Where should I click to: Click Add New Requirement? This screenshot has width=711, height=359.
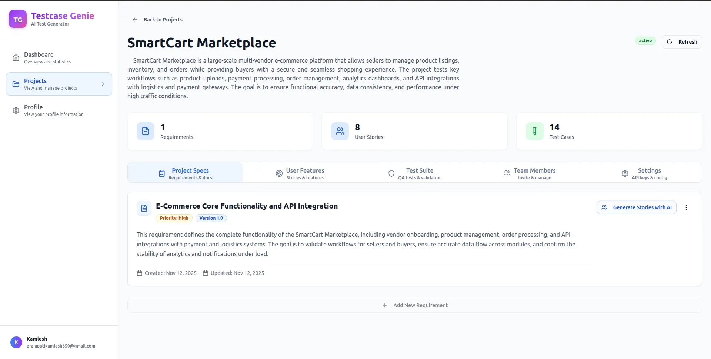point(415,305)
